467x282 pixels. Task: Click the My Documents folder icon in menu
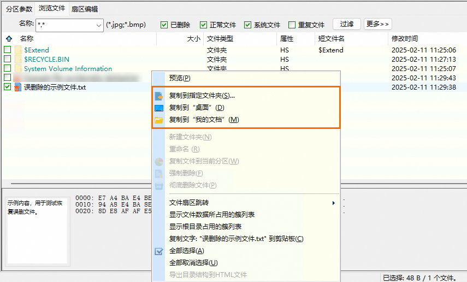point(159,120)
